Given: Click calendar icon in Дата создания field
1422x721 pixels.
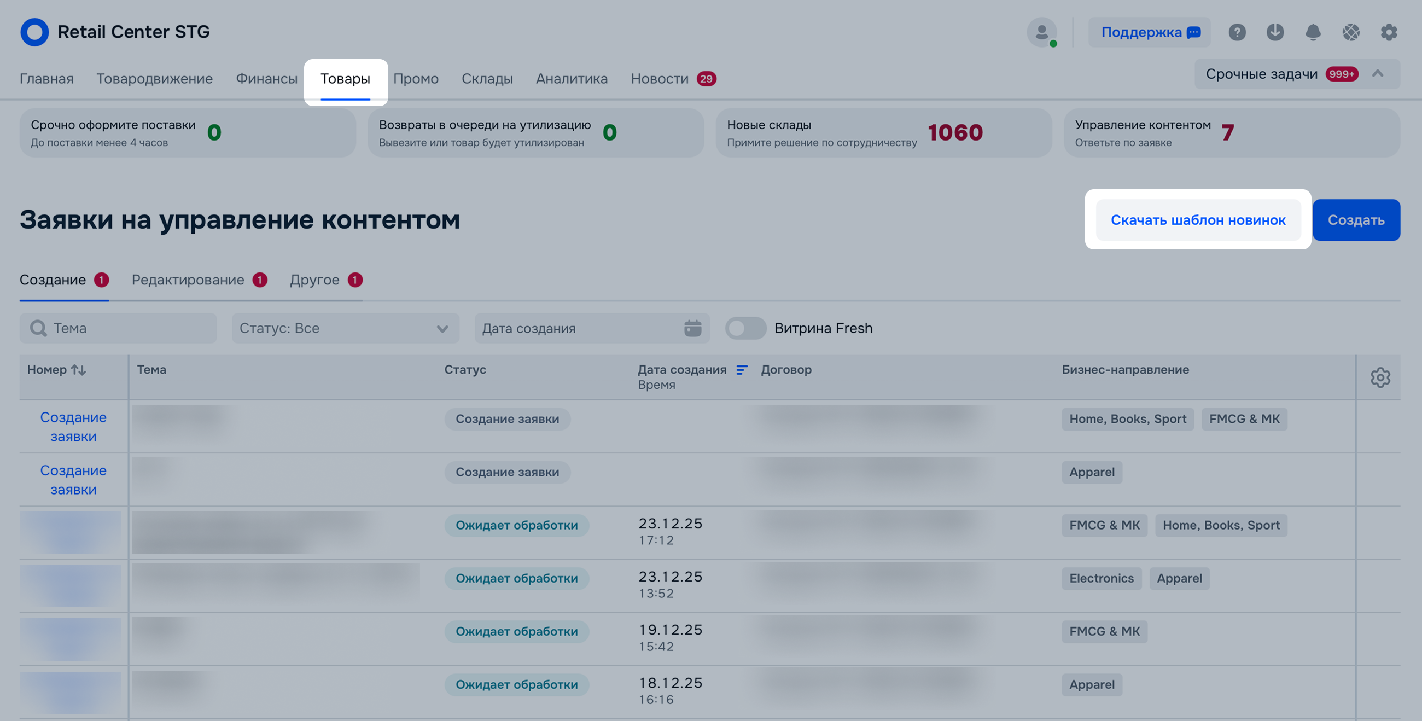Looking at the screenshot, I should coord(692,328).
